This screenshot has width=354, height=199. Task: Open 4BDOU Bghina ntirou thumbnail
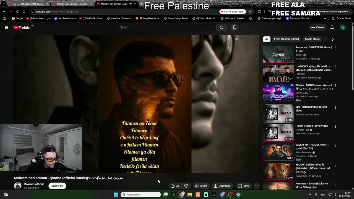click(278, 171)
